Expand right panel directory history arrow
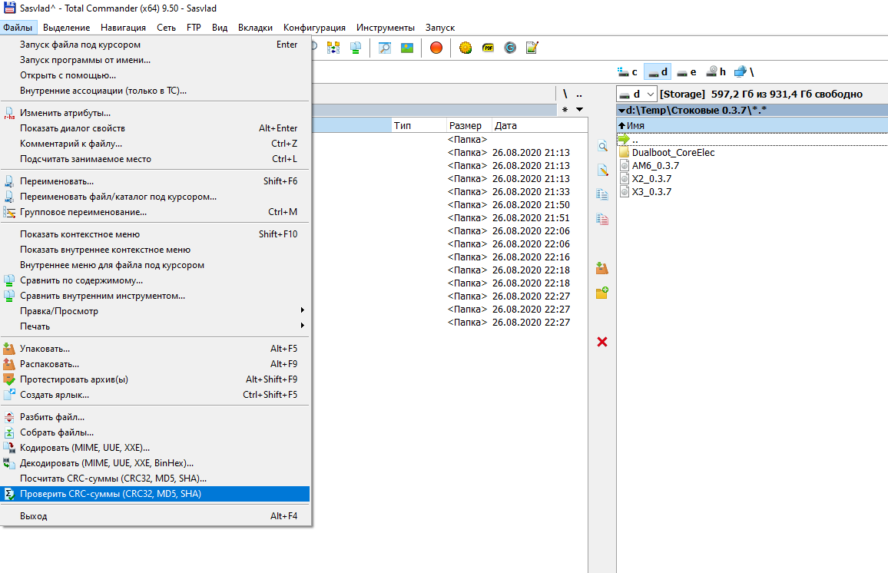Viewport: 888px width, 573px height. coord(621,111)
